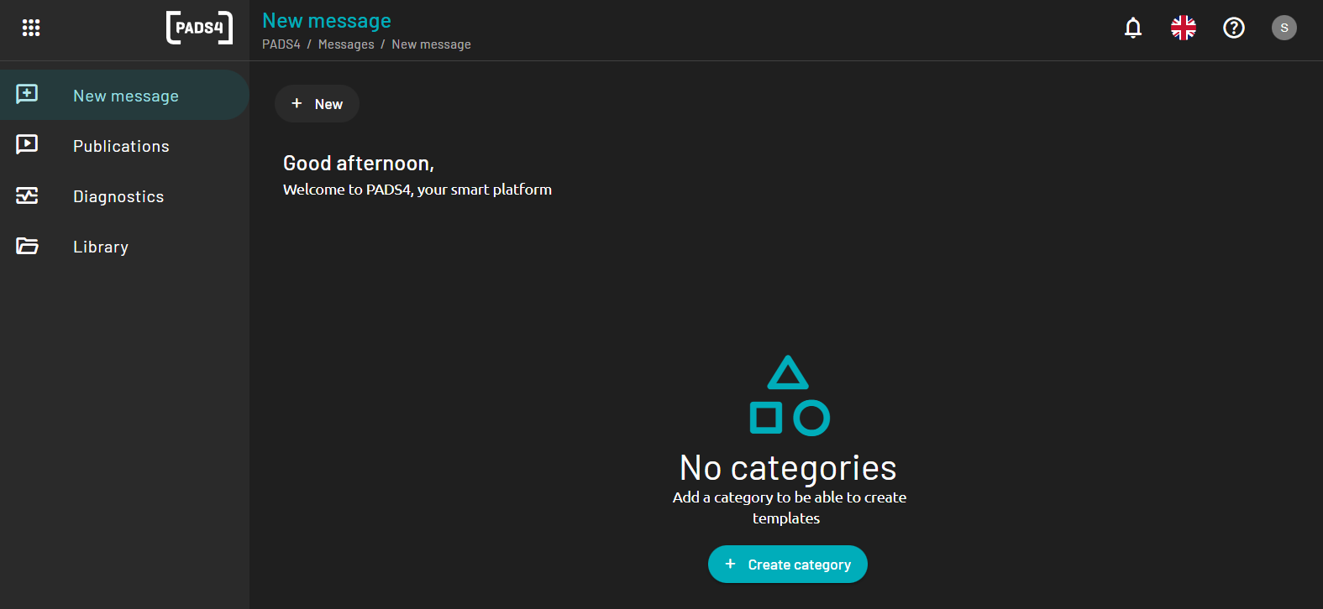The image size is (1323, 609).
Task: Click the Publications play icon in sidebar
Action: (27, 144)
